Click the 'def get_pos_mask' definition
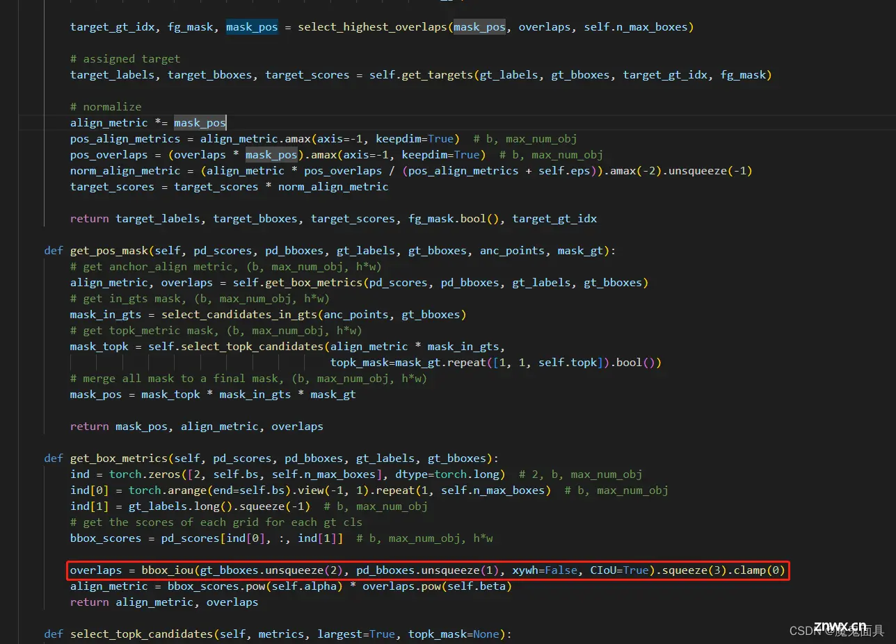The width and height of the screenshot is (896, 644). coord(330,251)
